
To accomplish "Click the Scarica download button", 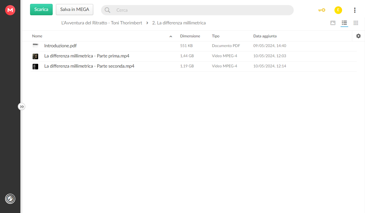I will [x=41, y=9].
